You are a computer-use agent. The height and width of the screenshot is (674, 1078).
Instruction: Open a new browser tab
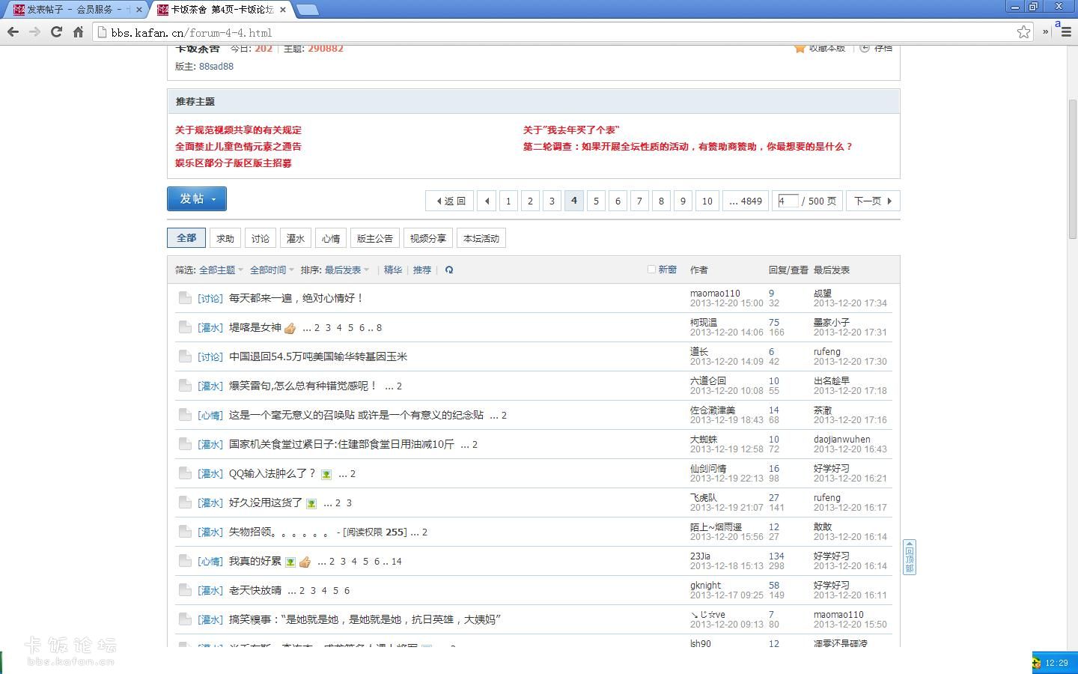307,10
